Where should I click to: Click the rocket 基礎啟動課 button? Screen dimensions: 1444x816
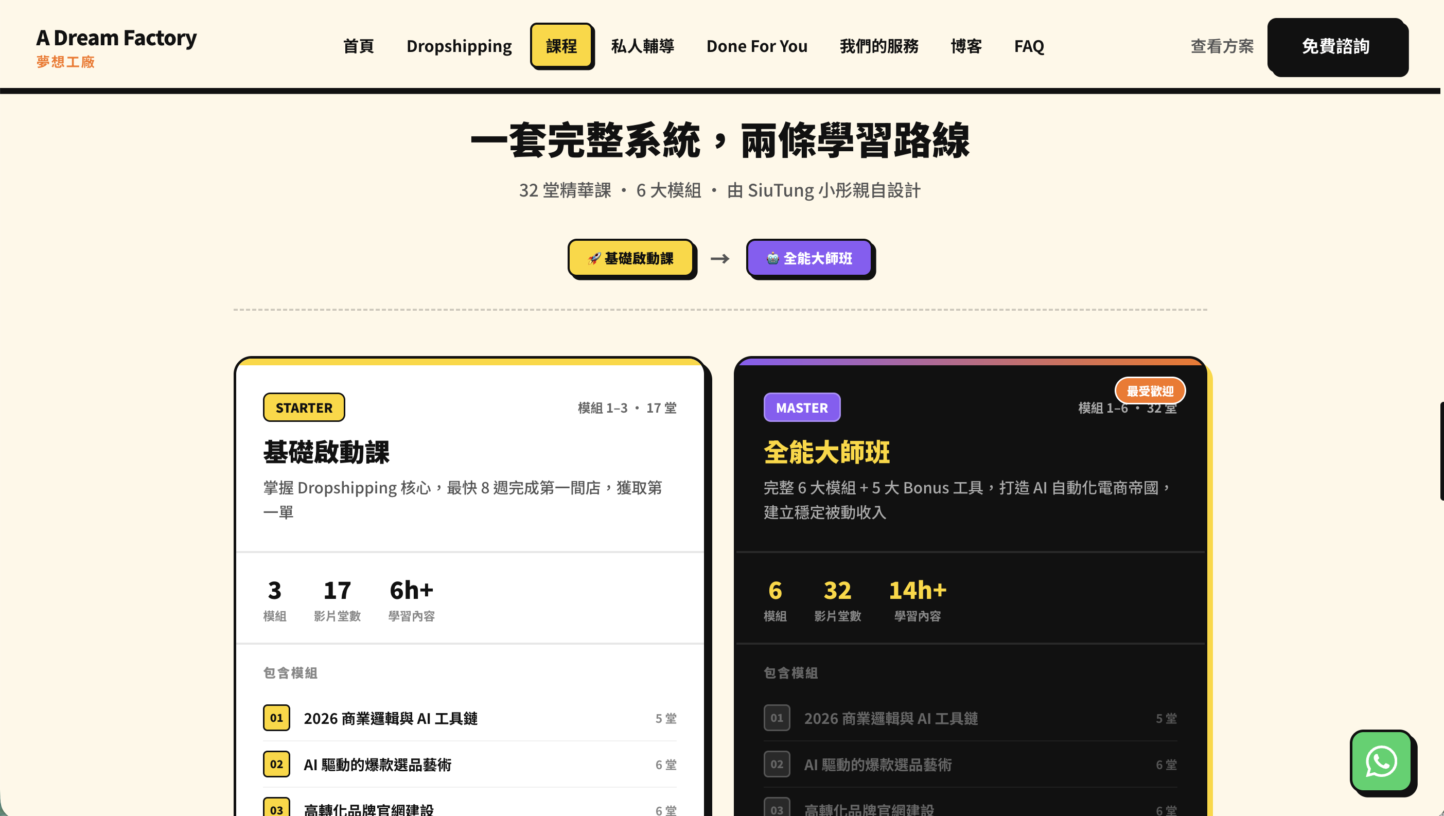pyautogui.click(x=630, y=258)
